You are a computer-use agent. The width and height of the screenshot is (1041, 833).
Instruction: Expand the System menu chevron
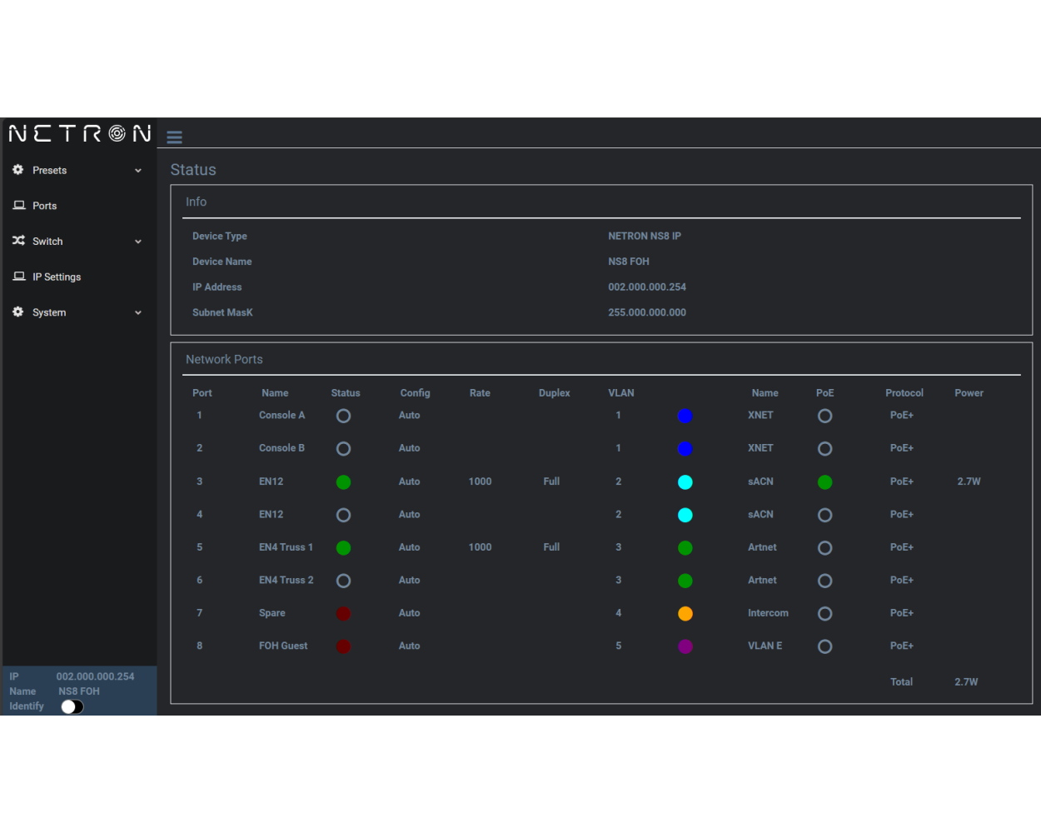point(138,312)
